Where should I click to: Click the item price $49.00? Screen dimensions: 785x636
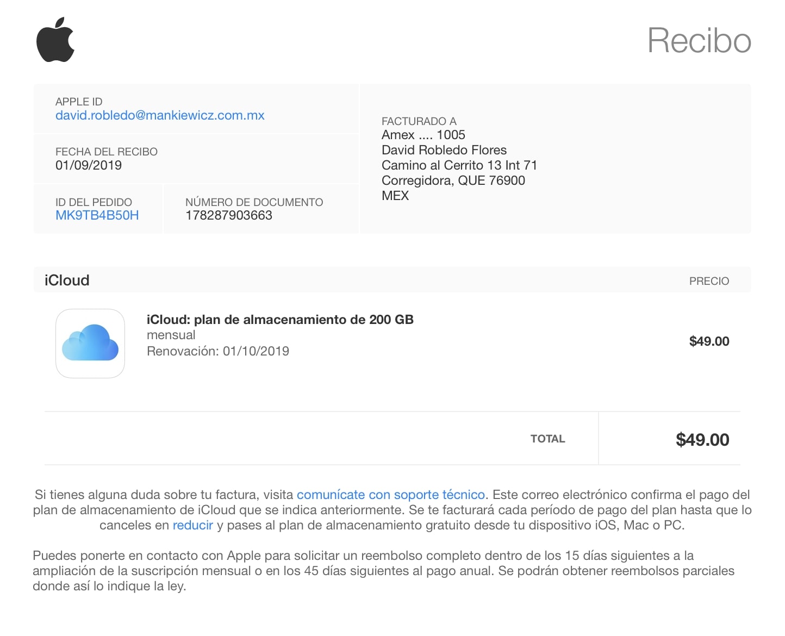coord(709,341)
